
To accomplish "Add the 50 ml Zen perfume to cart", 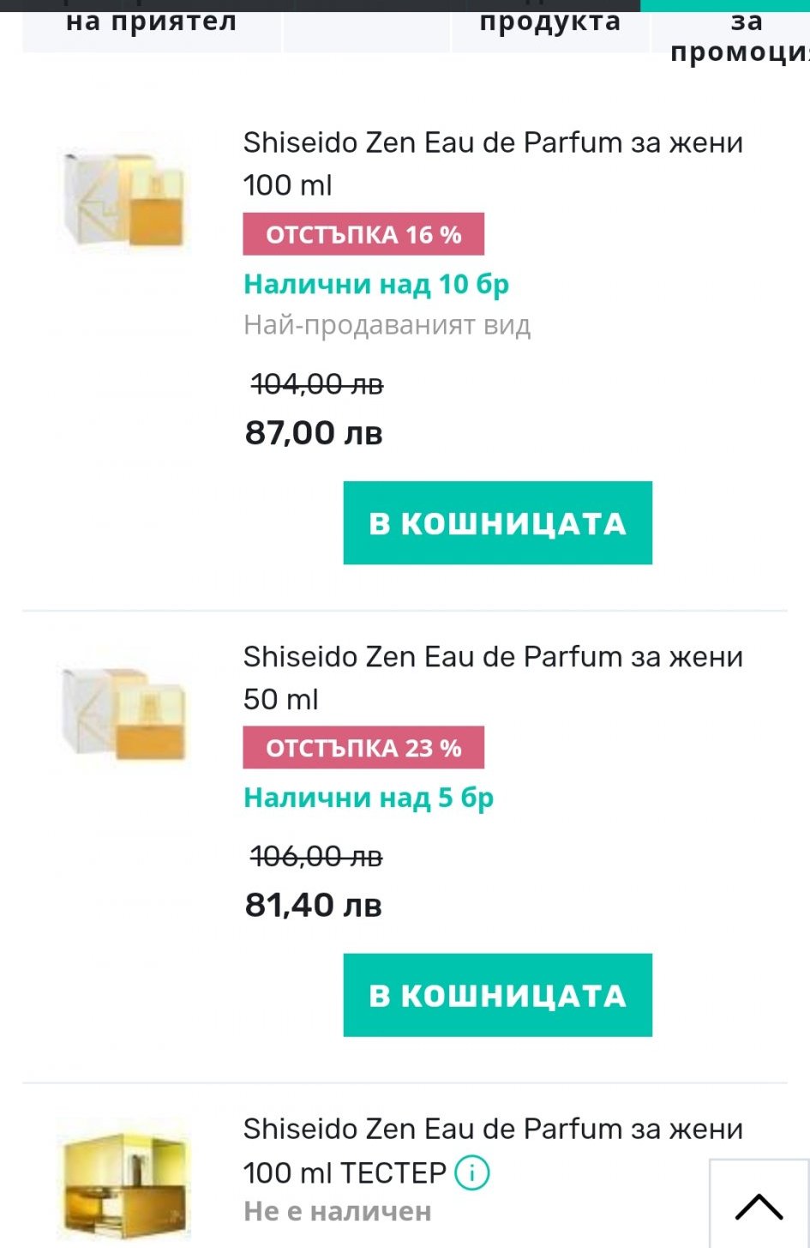I will pyautogui.click(x=497, y=995).
